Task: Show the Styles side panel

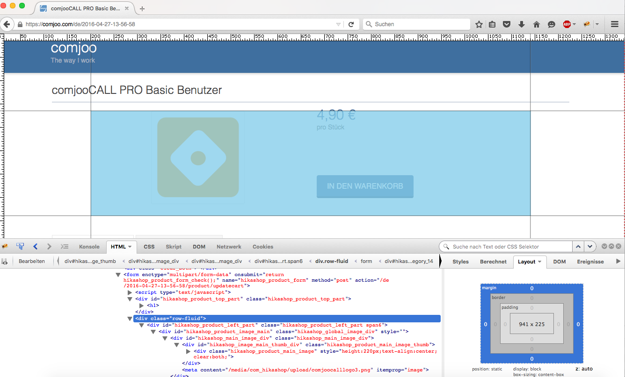Action: tap(460, 262)
